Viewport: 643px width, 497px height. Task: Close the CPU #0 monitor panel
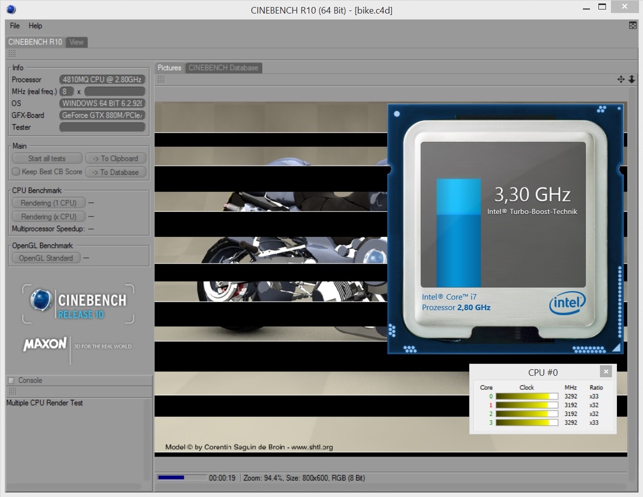(x=606, y=371)
